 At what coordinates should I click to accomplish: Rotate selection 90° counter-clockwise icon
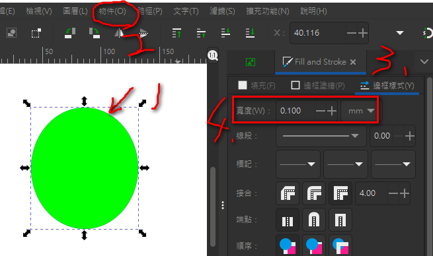coord(70,33)
